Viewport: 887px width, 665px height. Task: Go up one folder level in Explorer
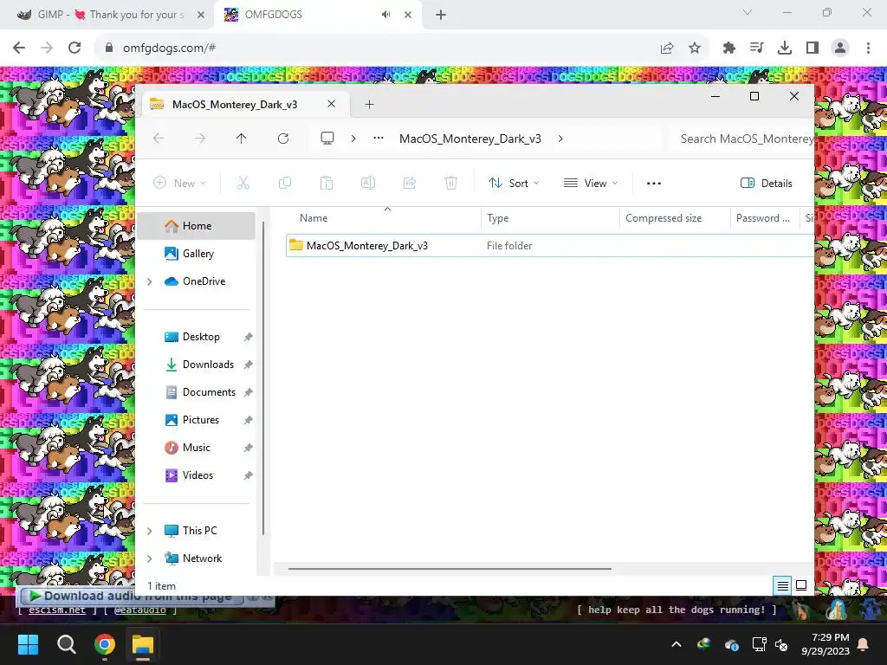tap(242, 139)
